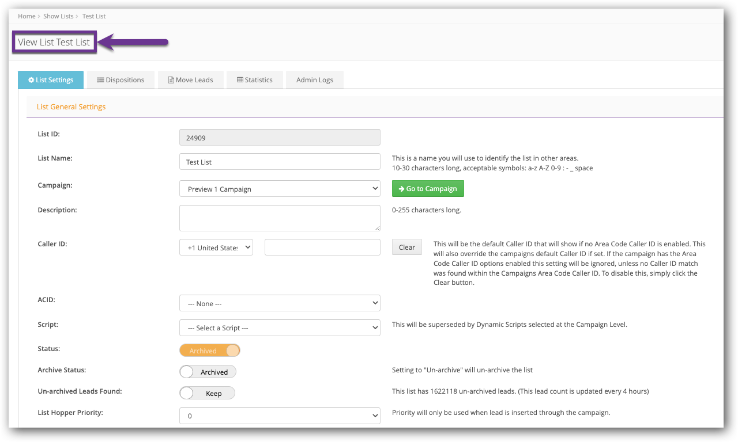Click inside the Description text area
The height and width of the screenshot is (442, 738).
tap(280, 218)
